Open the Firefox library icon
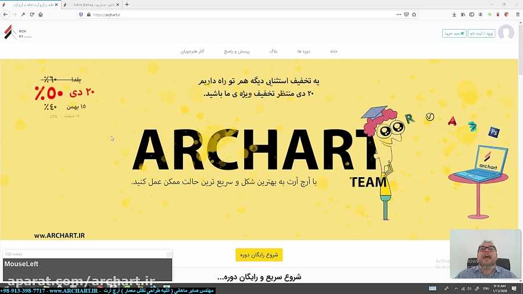This screenshot has height=294, width=523. point(463,15)
